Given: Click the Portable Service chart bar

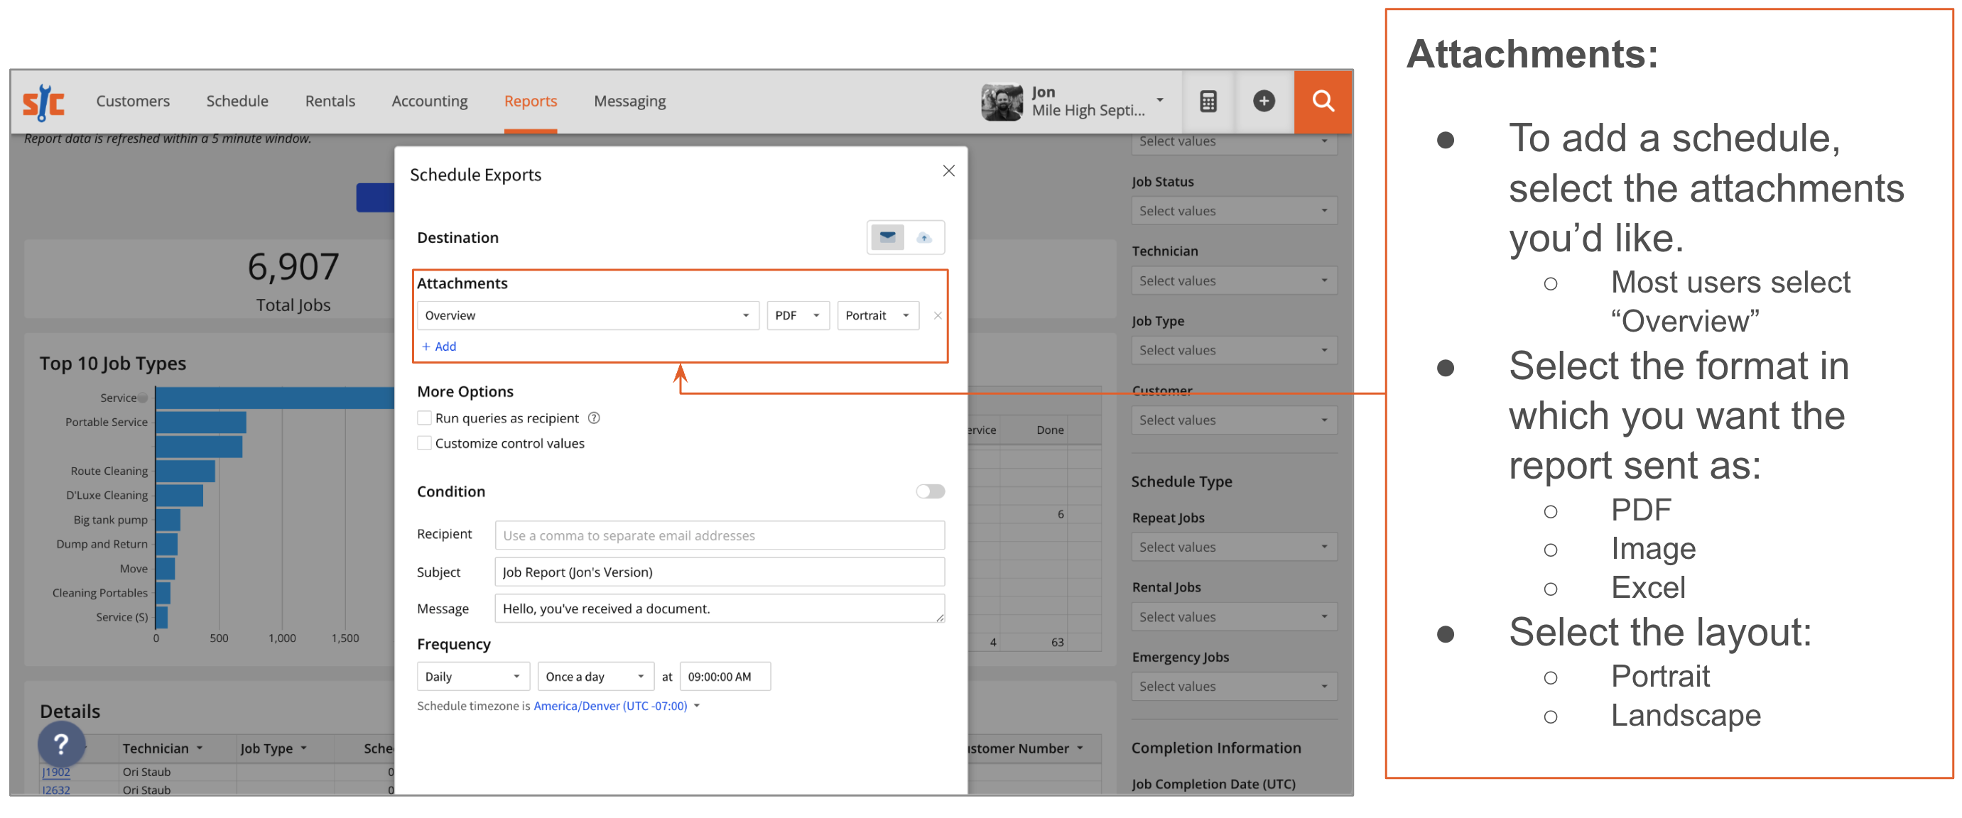Looking at the screenshot, I should [201, 422].
